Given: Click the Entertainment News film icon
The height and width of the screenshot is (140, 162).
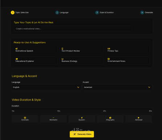Looking at the screenshot, I should 109,59.
